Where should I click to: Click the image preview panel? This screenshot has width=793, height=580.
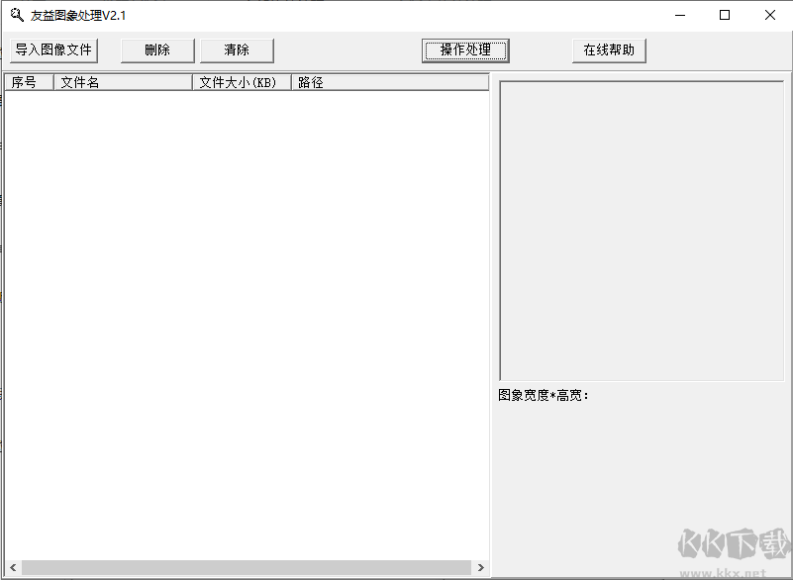click(x=642, y=231)
